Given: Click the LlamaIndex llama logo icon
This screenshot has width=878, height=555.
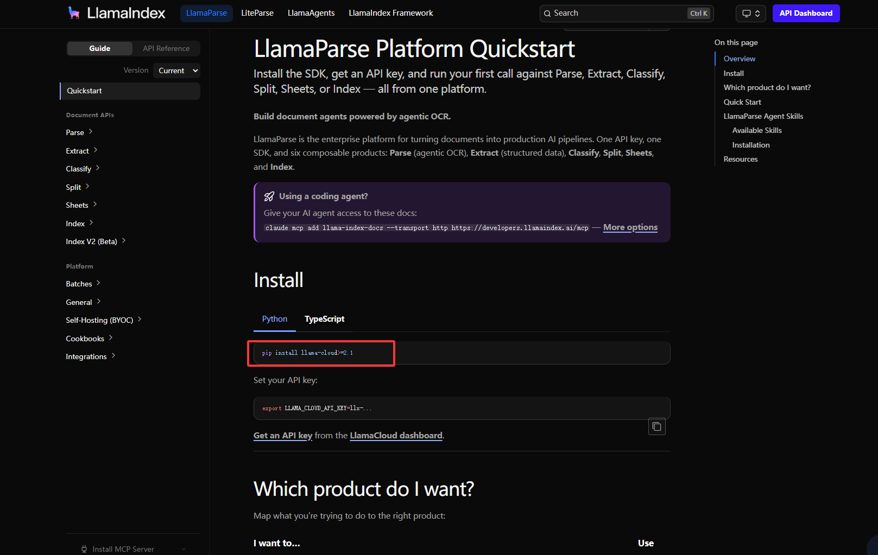Looking at the screenshot, I should tap(74, 13).
